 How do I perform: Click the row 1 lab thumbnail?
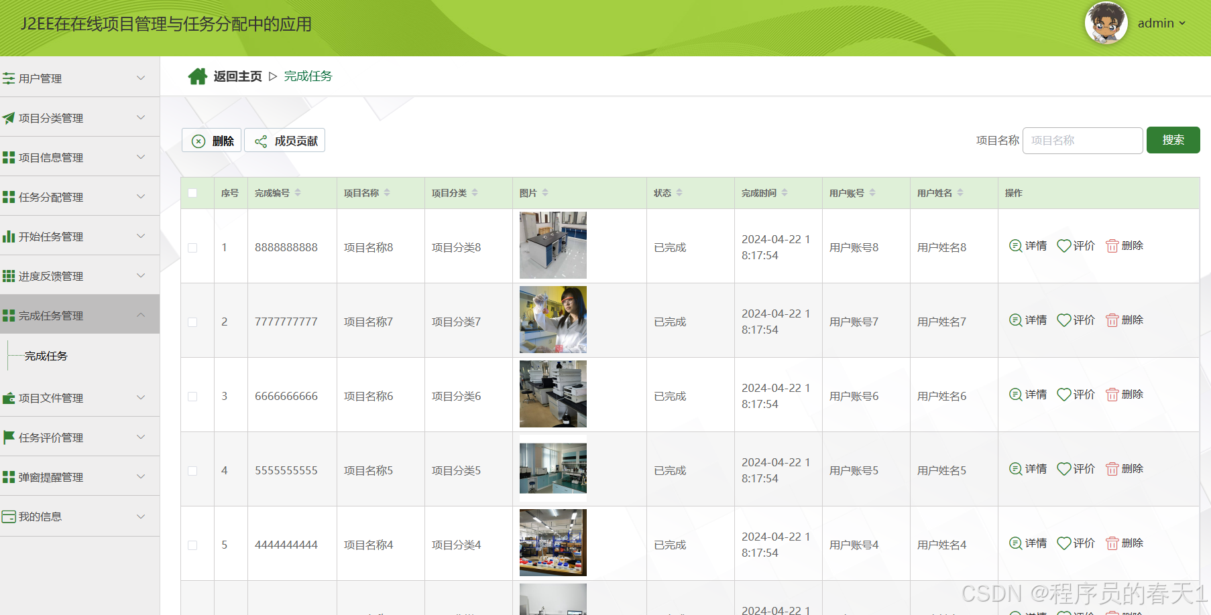click(x=553, y=245)
